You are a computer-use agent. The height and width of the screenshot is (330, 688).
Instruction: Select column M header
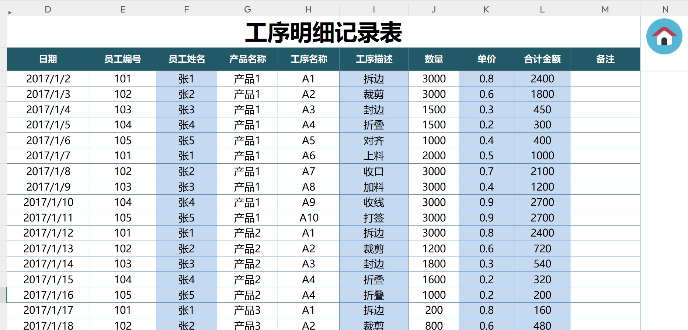605,10
